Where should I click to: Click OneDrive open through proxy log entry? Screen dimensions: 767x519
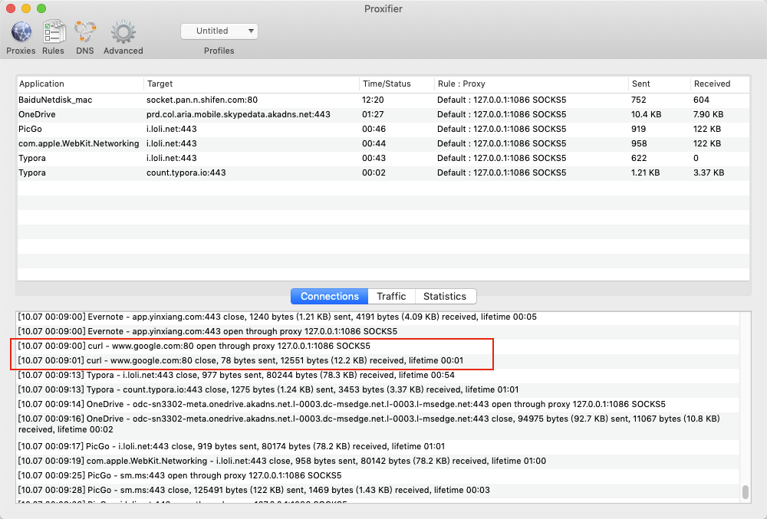point(377,405)
